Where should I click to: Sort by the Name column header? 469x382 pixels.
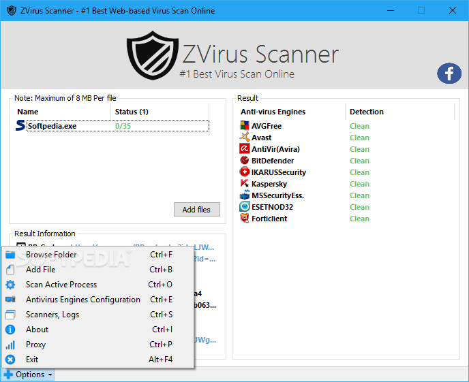[63, 112]
